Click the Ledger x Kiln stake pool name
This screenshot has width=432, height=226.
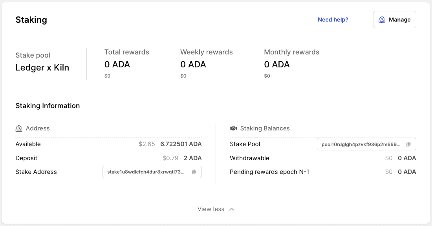click(42, 68)
